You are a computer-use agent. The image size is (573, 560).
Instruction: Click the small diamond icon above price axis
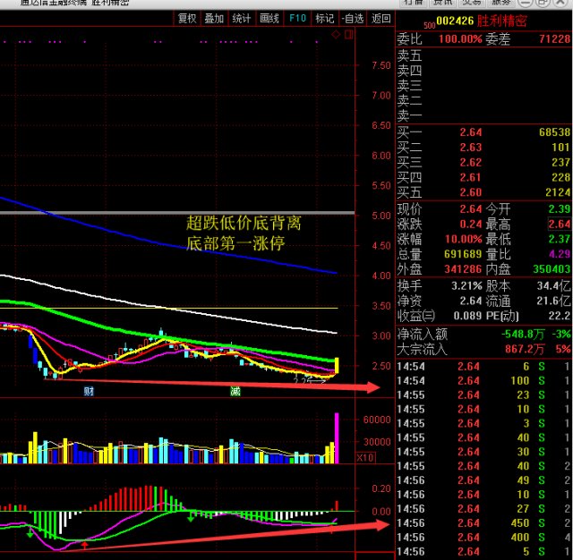337,35
